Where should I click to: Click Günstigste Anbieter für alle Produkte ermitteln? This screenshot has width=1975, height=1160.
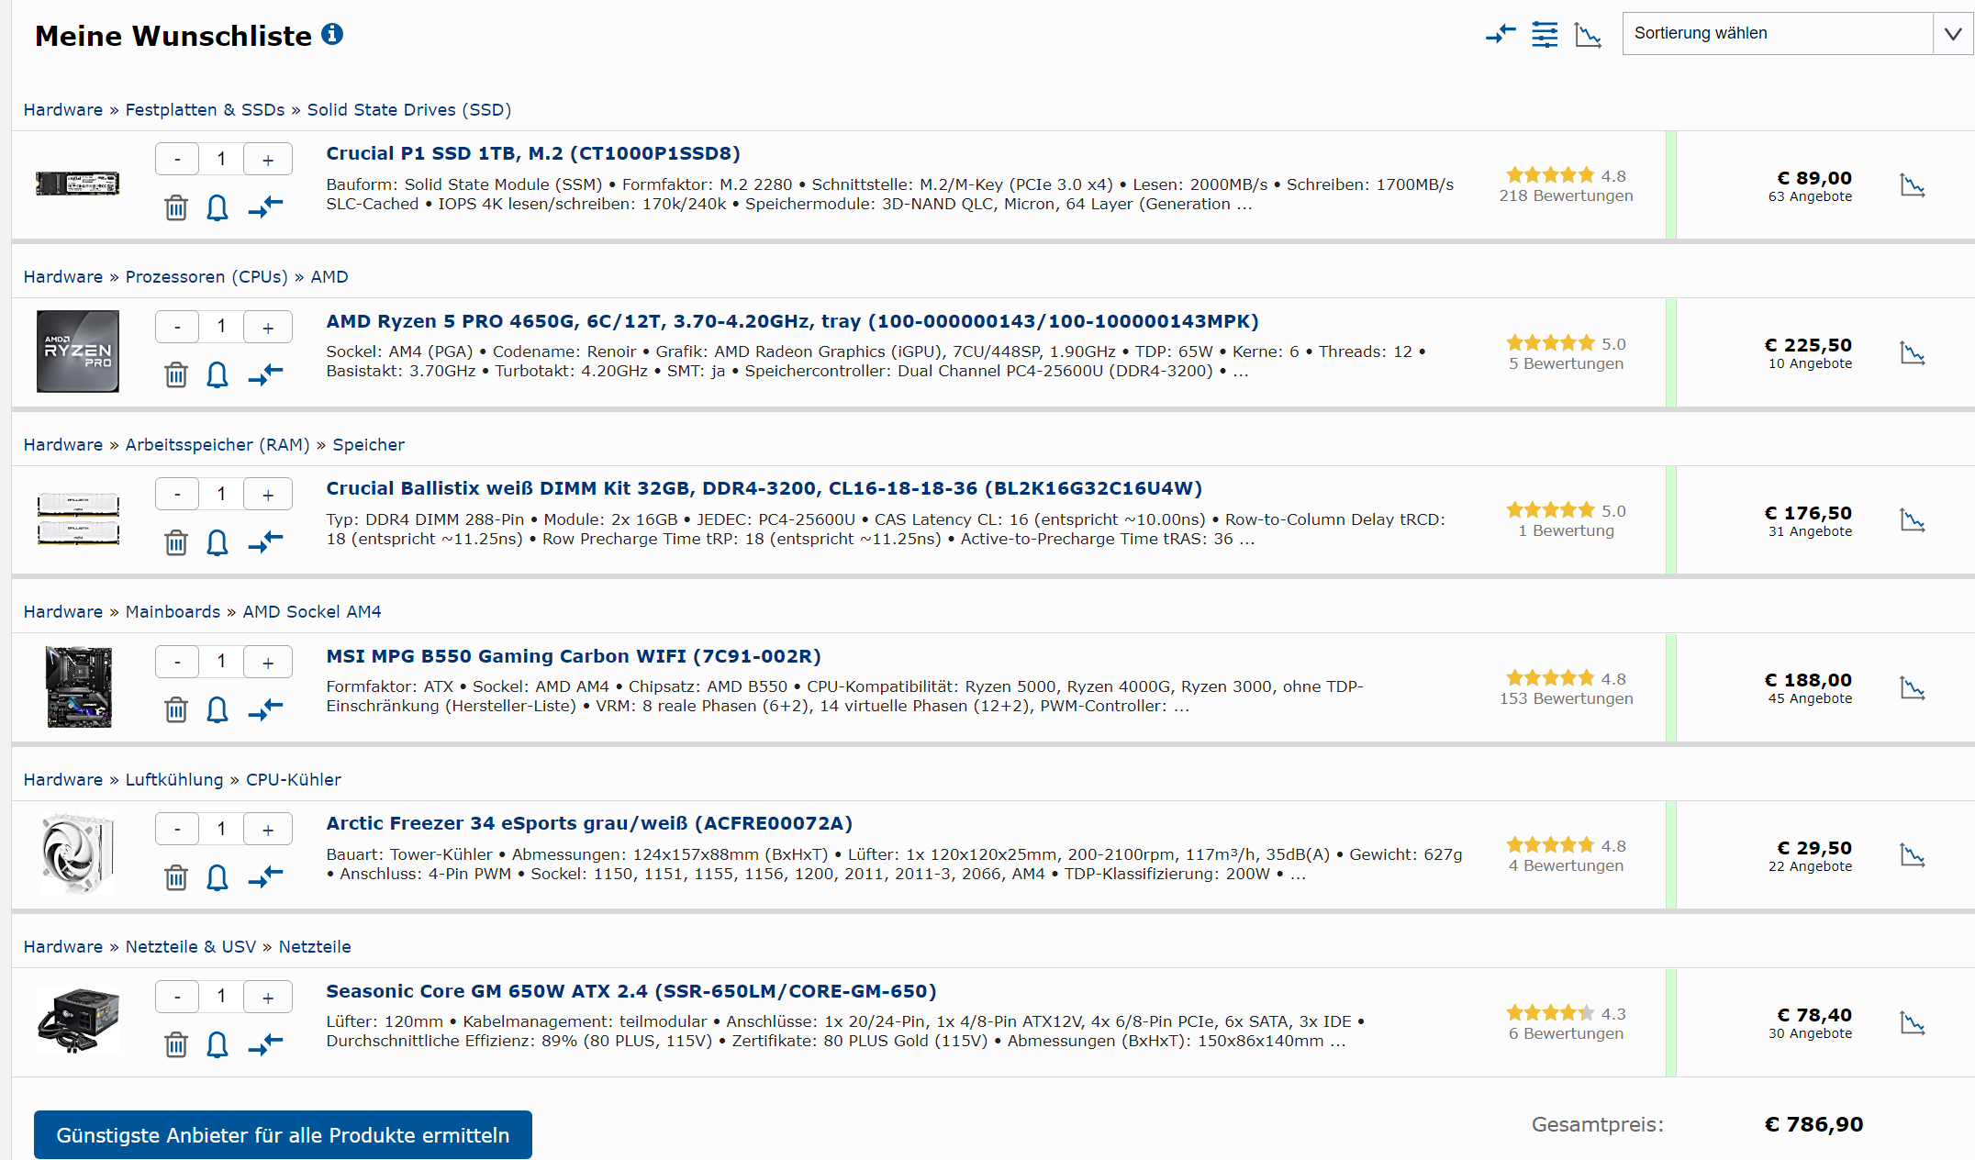click(283, 1135)
